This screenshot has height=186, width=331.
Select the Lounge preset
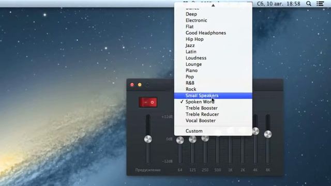click(213, 64)
